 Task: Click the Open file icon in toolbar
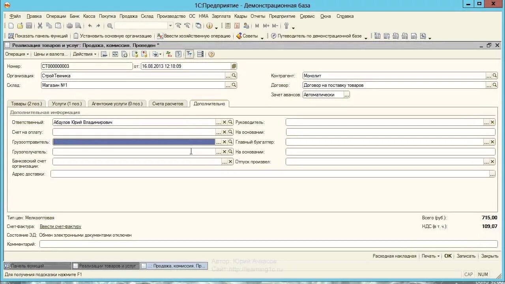click(20, 26)
